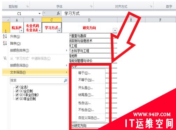Click the descending sort Z-A icon

click(5, 43)
